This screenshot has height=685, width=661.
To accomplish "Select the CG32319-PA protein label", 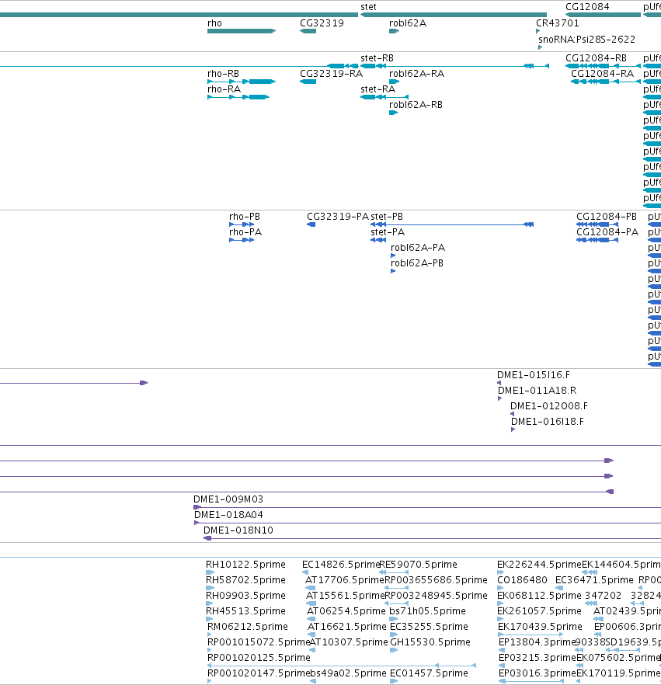I will click(338, 217).
